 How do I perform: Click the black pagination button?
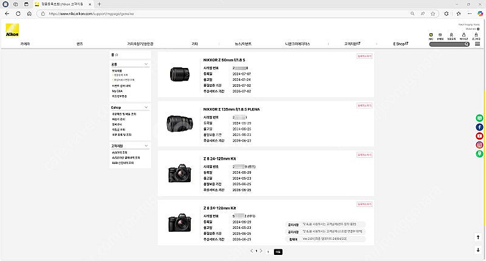278,252
